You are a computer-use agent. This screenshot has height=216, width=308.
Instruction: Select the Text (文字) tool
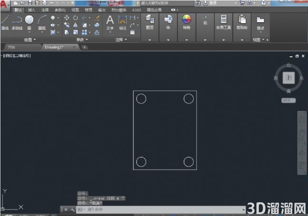(x=110, y=22)
